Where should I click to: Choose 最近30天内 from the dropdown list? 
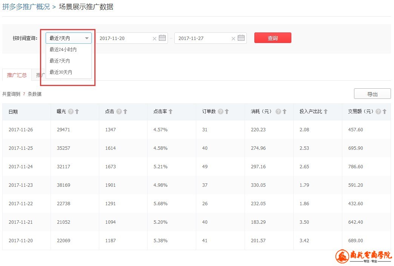[69, 72]
